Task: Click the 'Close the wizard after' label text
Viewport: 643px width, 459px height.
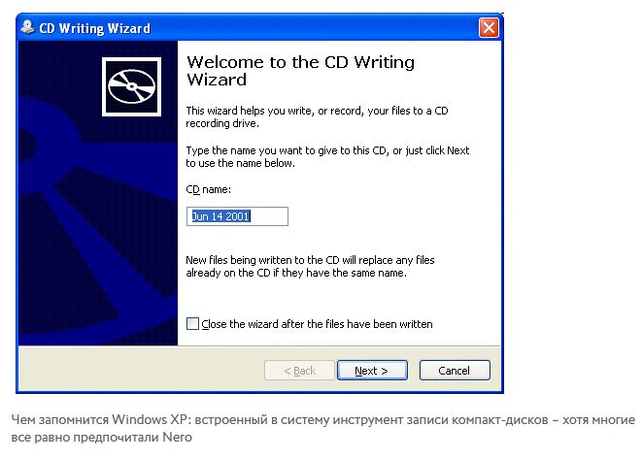Action: [317, 324]
